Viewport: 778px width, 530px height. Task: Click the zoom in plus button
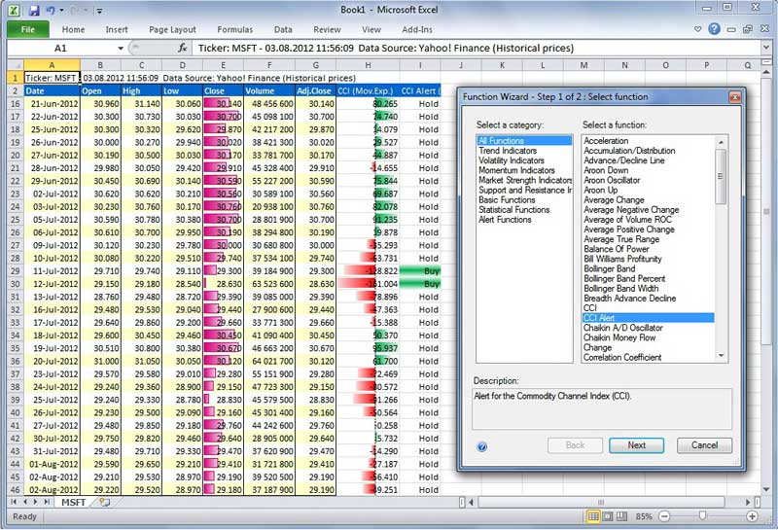pos(752,516)
